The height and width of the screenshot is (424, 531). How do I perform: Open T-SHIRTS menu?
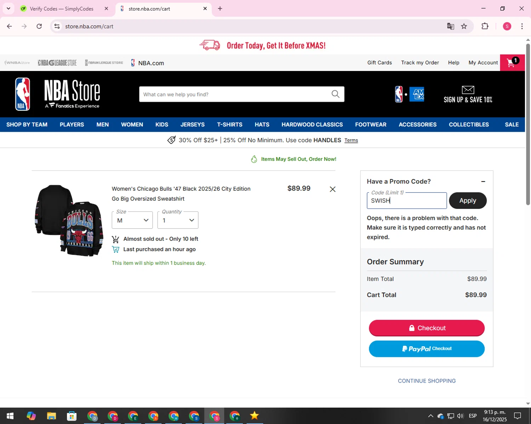pos(230,124)
